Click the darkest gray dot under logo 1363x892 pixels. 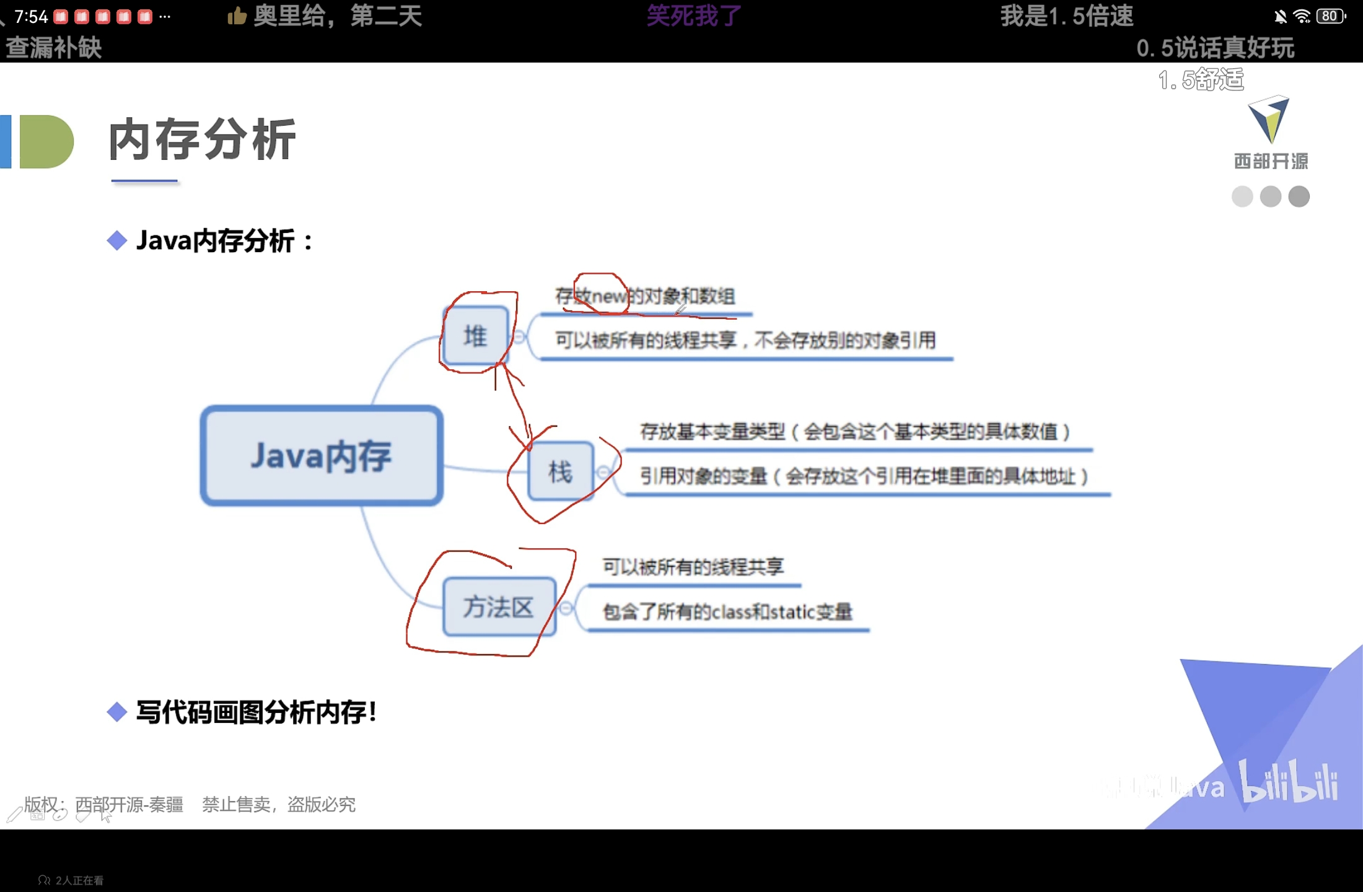click(1299, 197)
